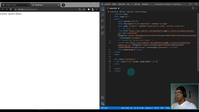This screenshot has height=112, width=199.
Task: Go back in Chrome browser
Action: [3, 9]
